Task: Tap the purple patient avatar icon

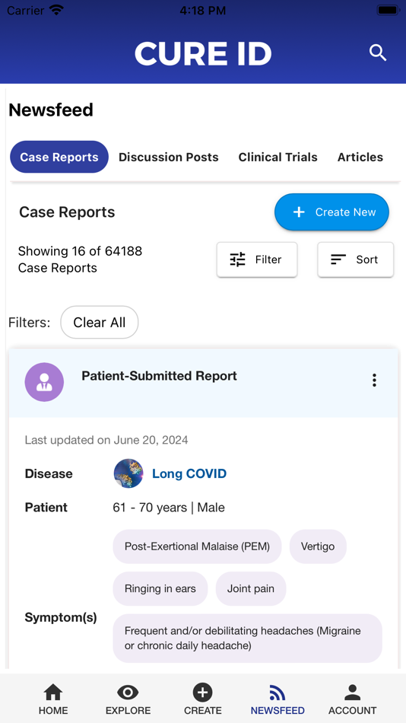Action: point(44,382)
